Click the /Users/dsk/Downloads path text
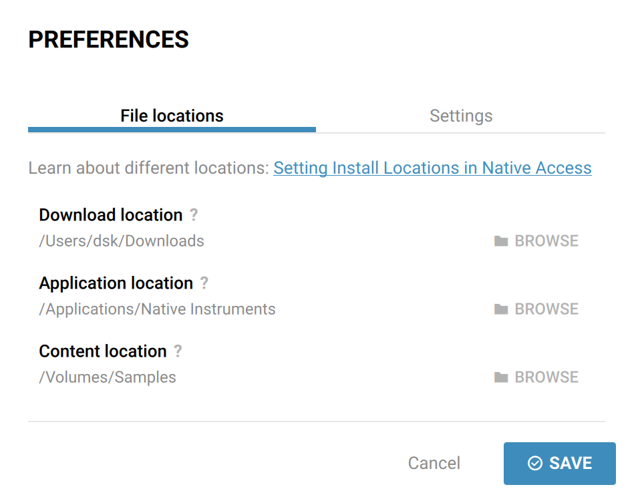This screenshot has height=501, width=636. tap(122, 241)
